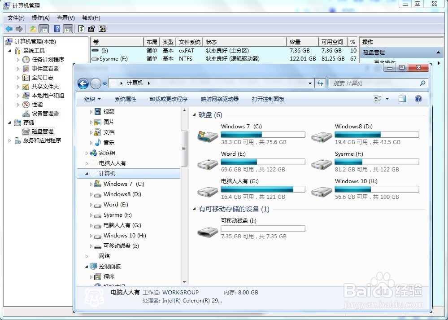Open the 组织 dropdown menu
This screenshot has height=320, width=448.
click(92, 99)
